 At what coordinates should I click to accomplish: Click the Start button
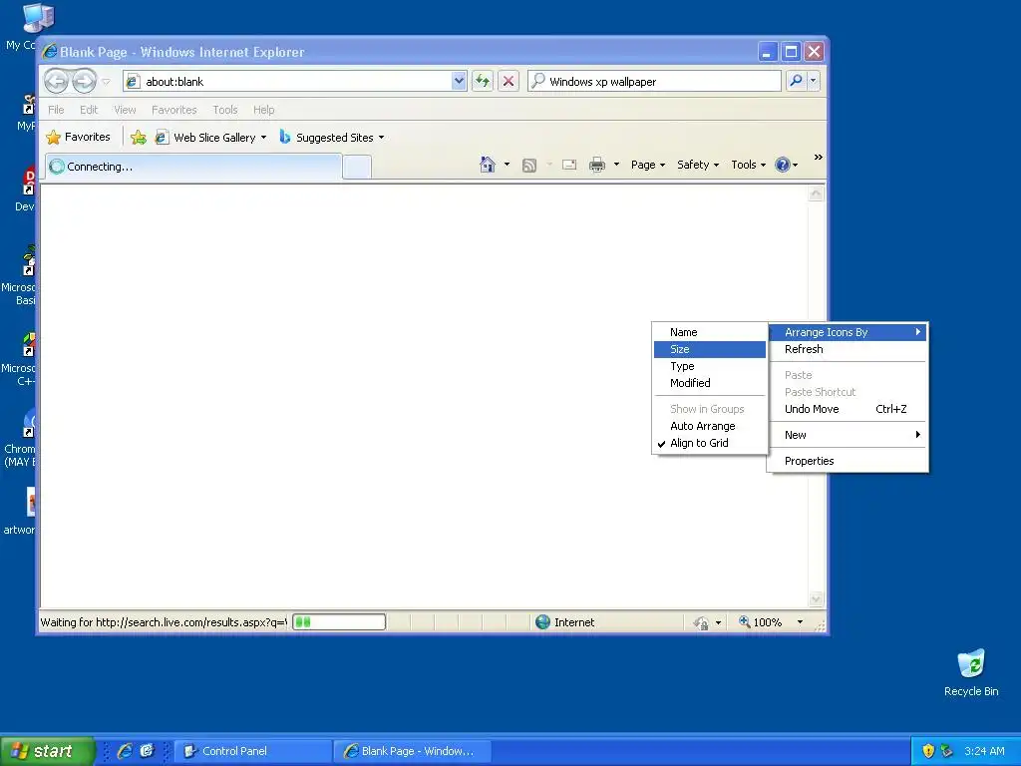click(48, 751)
